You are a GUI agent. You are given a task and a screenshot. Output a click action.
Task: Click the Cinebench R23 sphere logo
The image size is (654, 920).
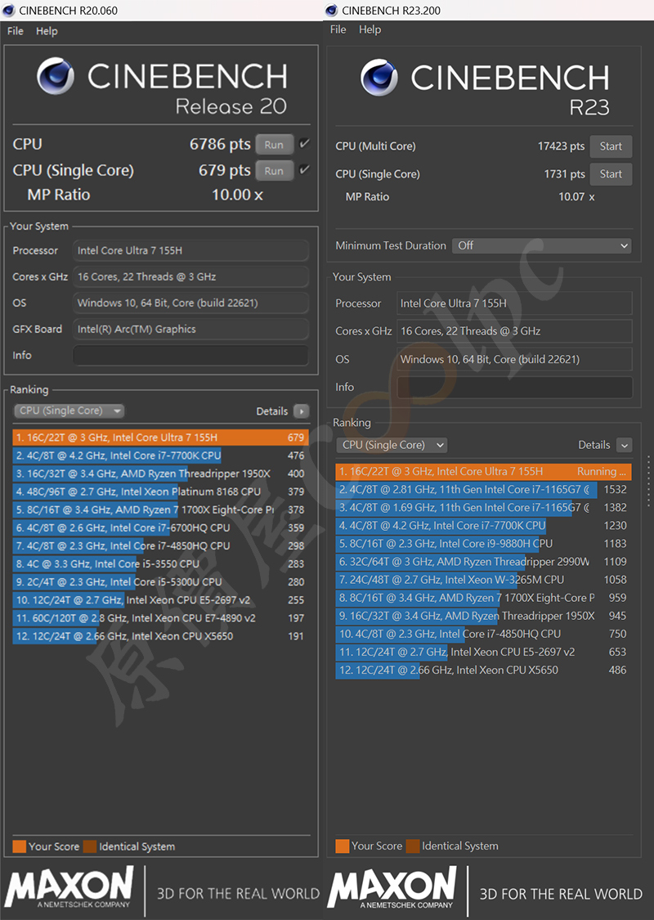(379, 78)
